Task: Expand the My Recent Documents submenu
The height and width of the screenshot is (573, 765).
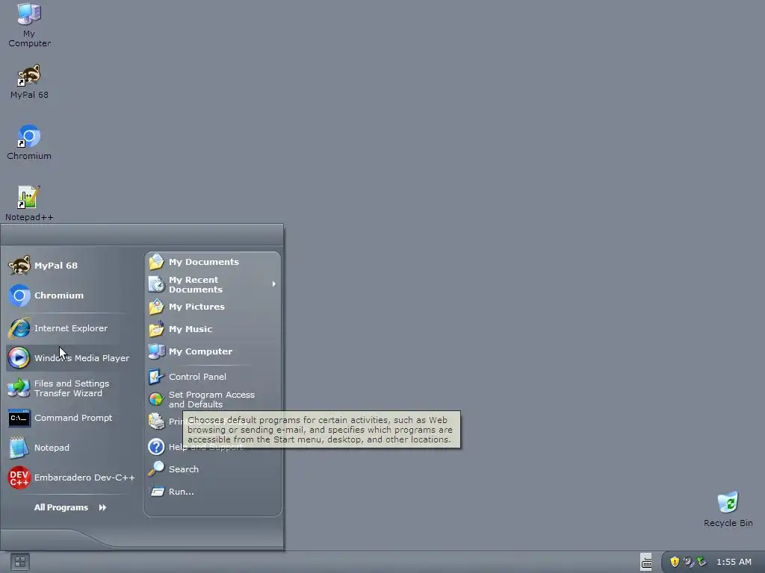Action: (x=213, y=284)
